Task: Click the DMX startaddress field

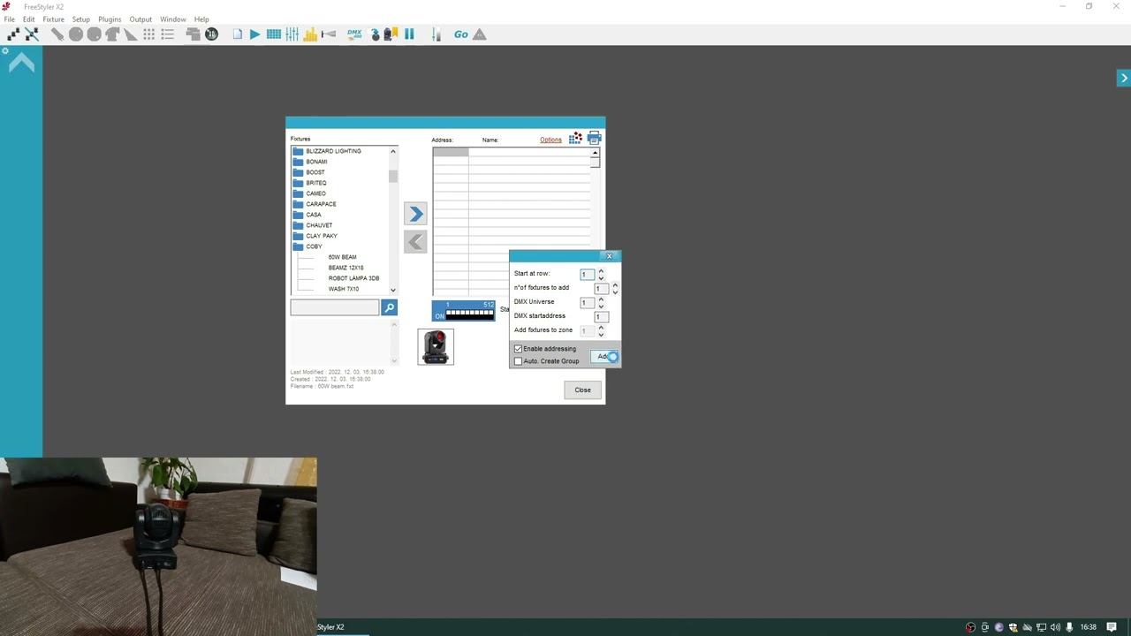Action: coord(600,316)
